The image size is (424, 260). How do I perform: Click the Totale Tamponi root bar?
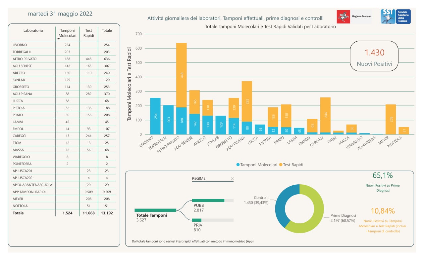[155, 210]
